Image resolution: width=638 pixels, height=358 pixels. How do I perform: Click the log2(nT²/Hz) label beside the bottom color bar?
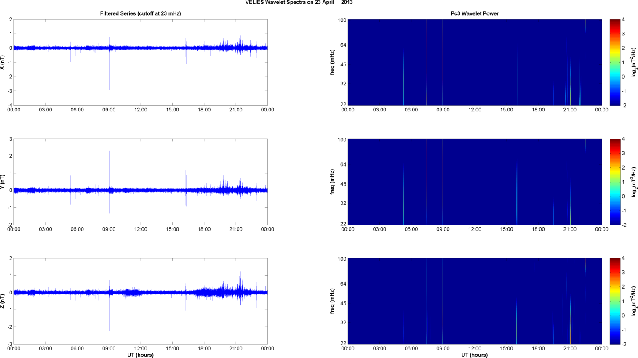pos(634,301)
